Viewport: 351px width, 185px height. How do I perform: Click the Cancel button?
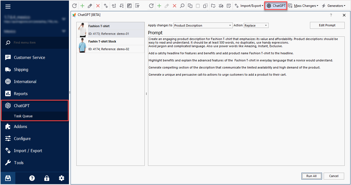(334, 176)
